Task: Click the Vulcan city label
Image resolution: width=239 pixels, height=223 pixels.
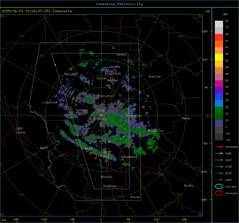Action: click(135, 197)
